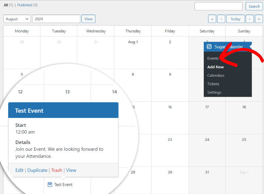Click the Test Event popup title
The width and height of the screenshot is (264, 194).
(x=29, y=110)
